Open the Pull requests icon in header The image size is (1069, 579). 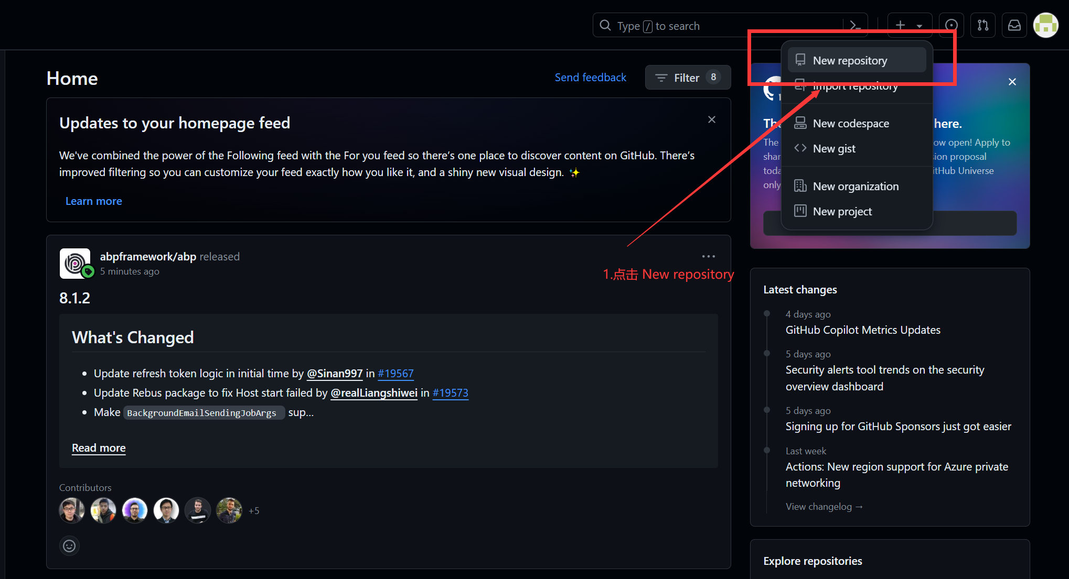coord(983,25)
